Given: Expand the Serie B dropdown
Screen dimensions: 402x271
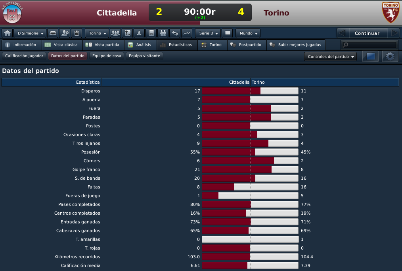Looking at the screenshot, I should click(208, 33).
